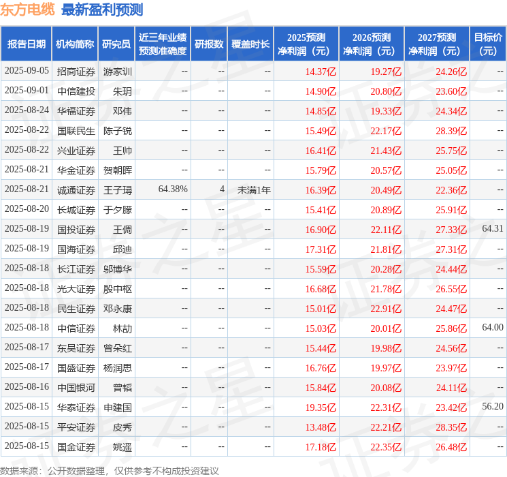Click the 华福证券 institution cell
The height and width of the screenshot is (477, 507).
(x=76, y=111)
